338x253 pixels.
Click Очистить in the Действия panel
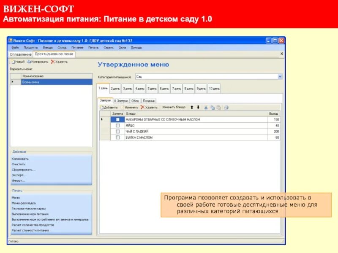(19, 164)
